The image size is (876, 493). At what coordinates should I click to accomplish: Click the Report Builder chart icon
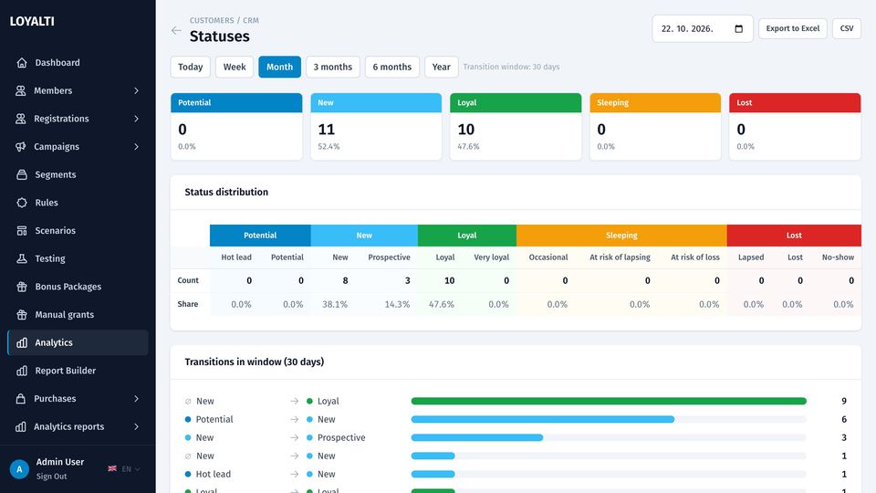click(22, 371)
